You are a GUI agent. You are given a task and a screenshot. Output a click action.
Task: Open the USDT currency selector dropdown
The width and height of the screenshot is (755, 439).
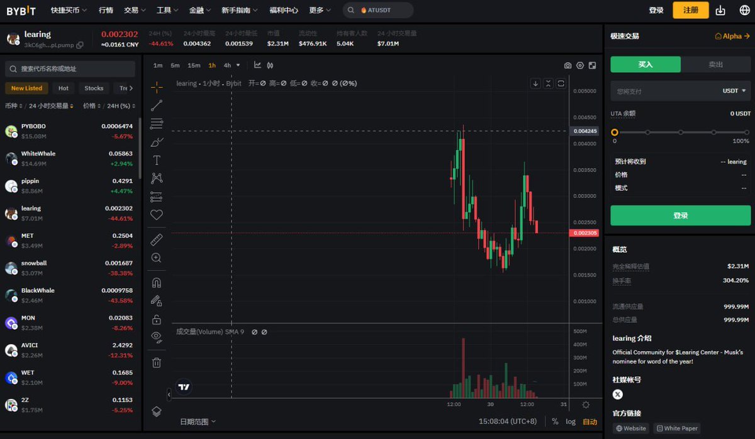click(x=734, y=91)
